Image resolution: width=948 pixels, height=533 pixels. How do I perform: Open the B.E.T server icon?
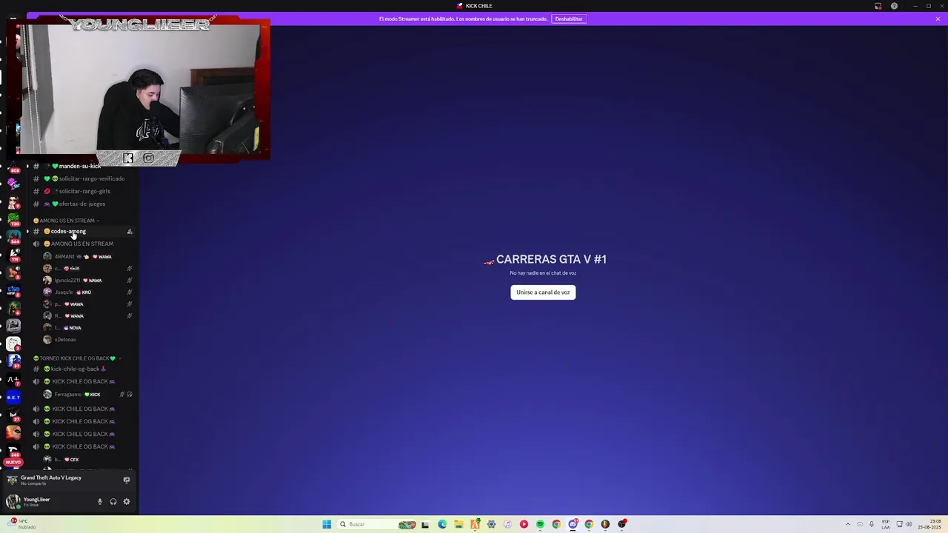13,398
